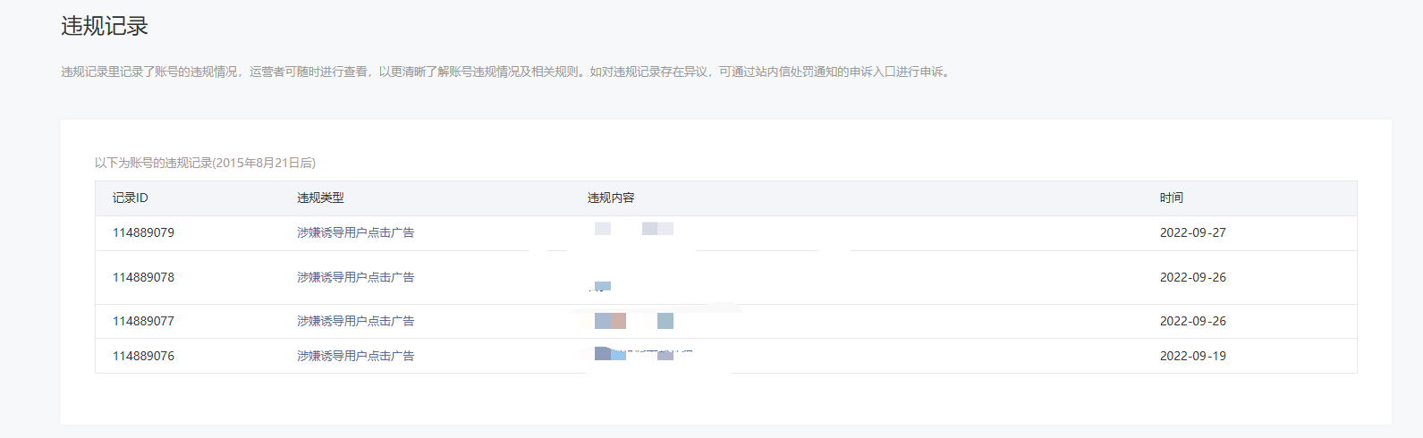1423x438 pixels.
Task: Click the date 2022-09-27
Action: pyautogui.click(x=1192, y=232)
